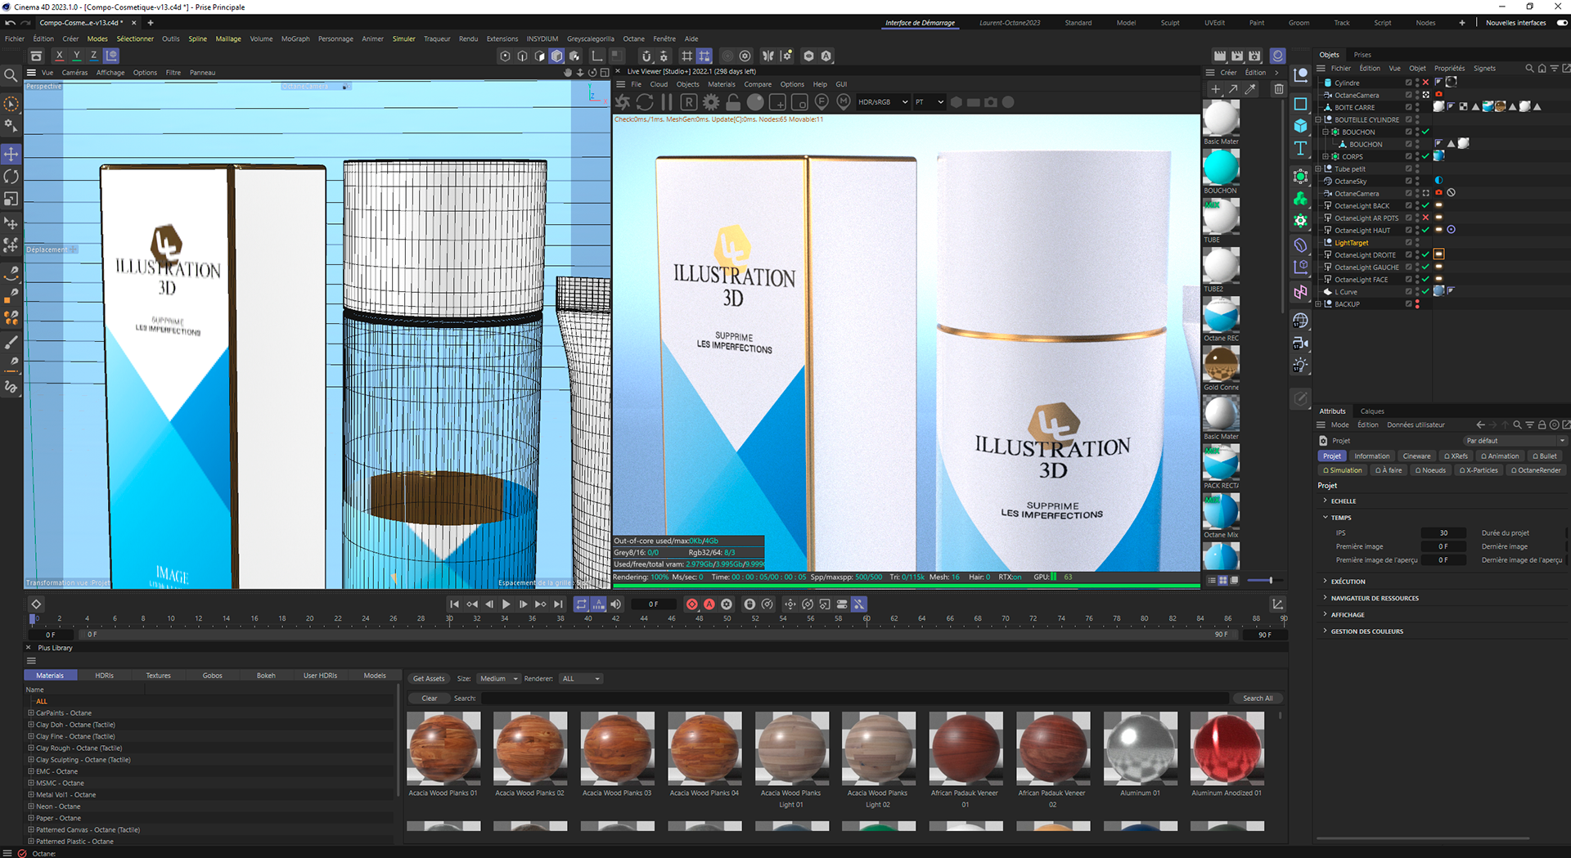The height and width of the screenshot is (858, 1571).
Task: Open the MoGraph menu
Action: (x=295, y=38)
